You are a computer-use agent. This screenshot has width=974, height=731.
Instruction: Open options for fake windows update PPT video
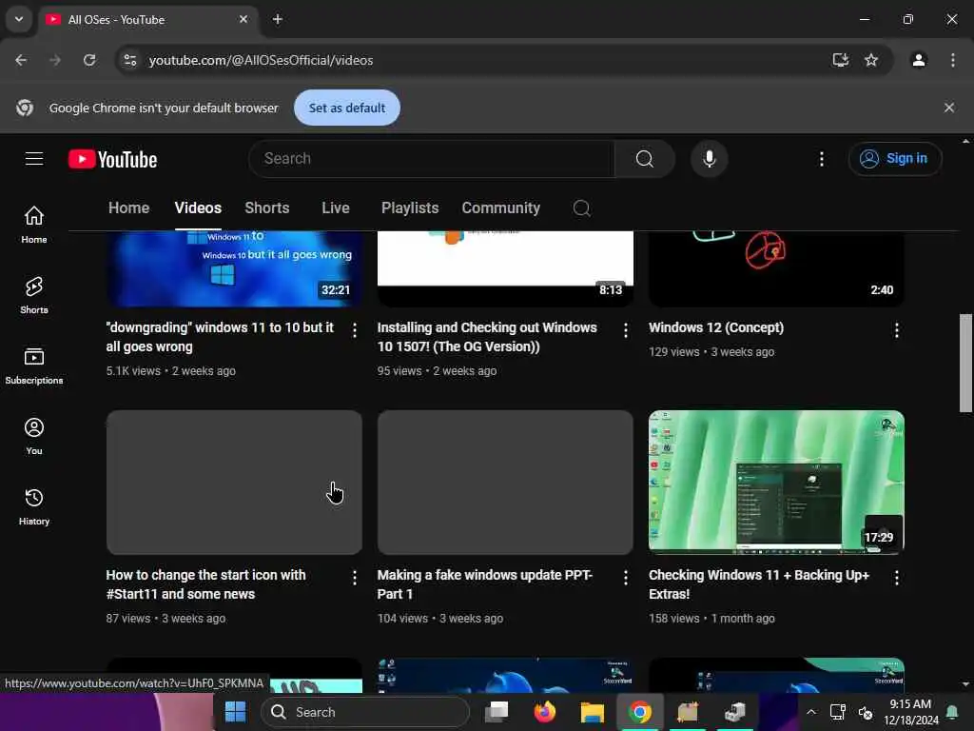[x=626, y=578]
